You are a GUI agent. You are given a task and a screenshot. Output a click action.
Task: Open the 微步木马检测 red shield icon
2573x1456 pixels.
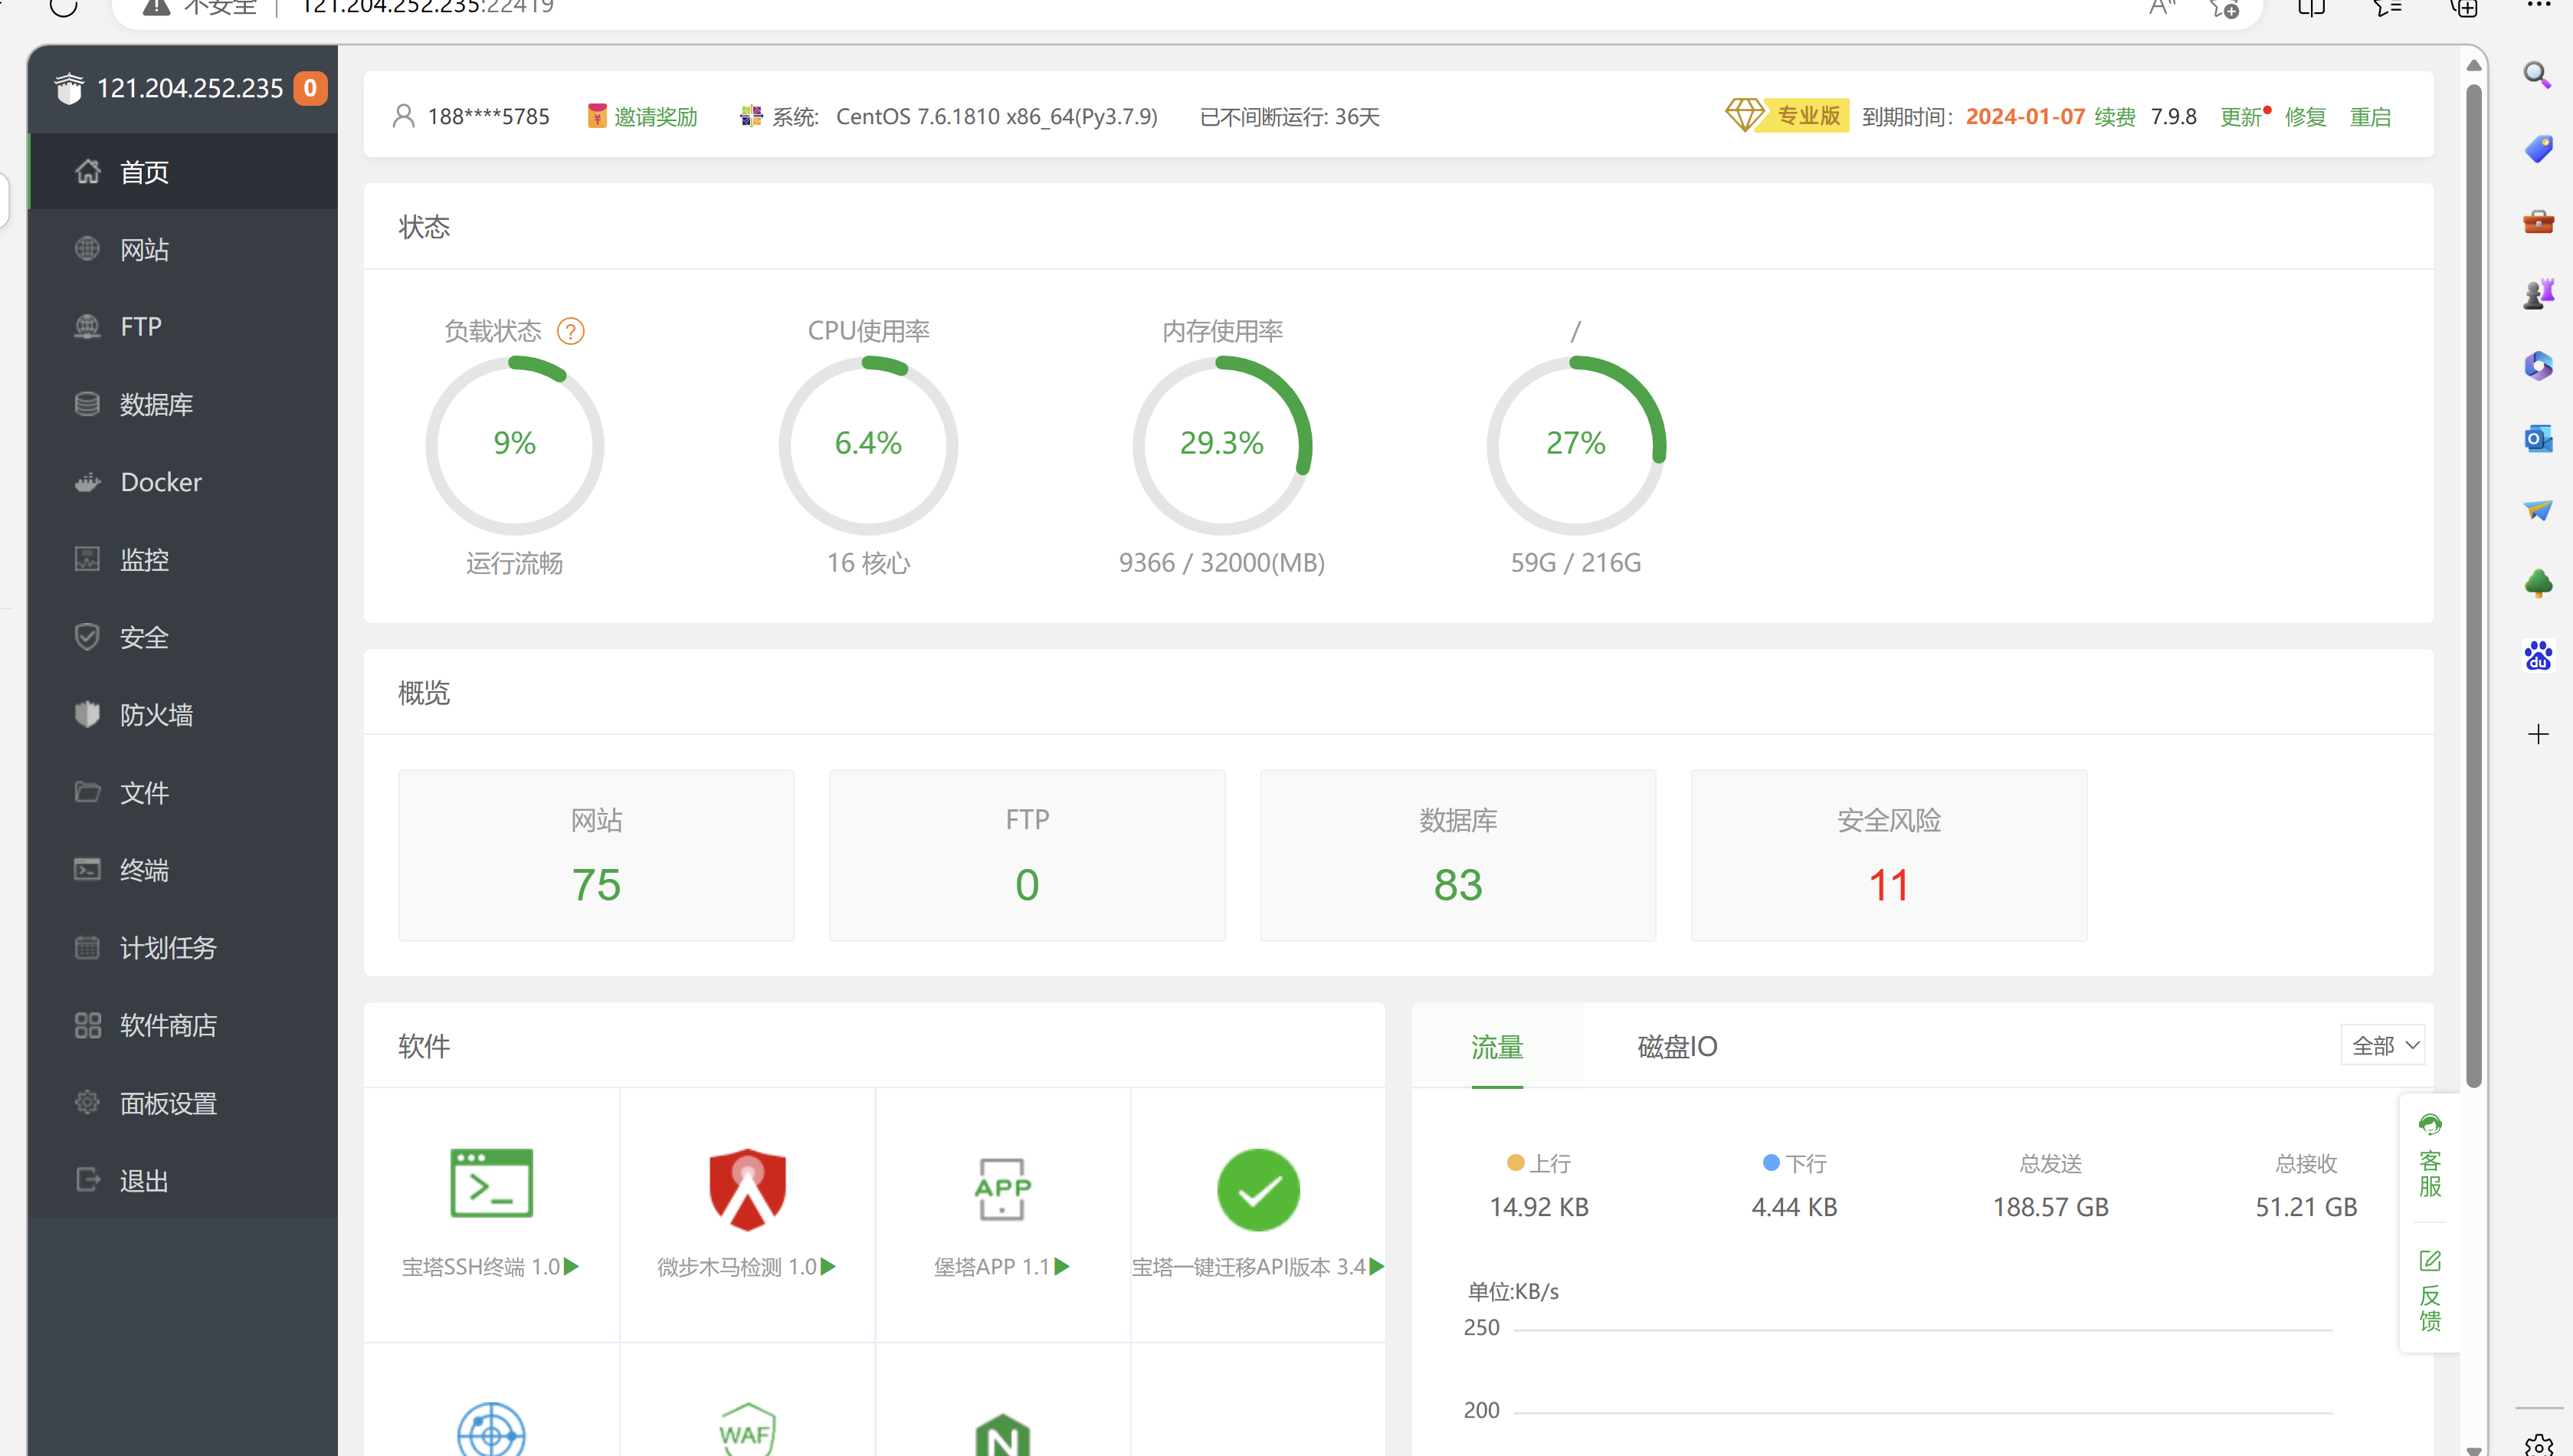[x=748, y=1189]
